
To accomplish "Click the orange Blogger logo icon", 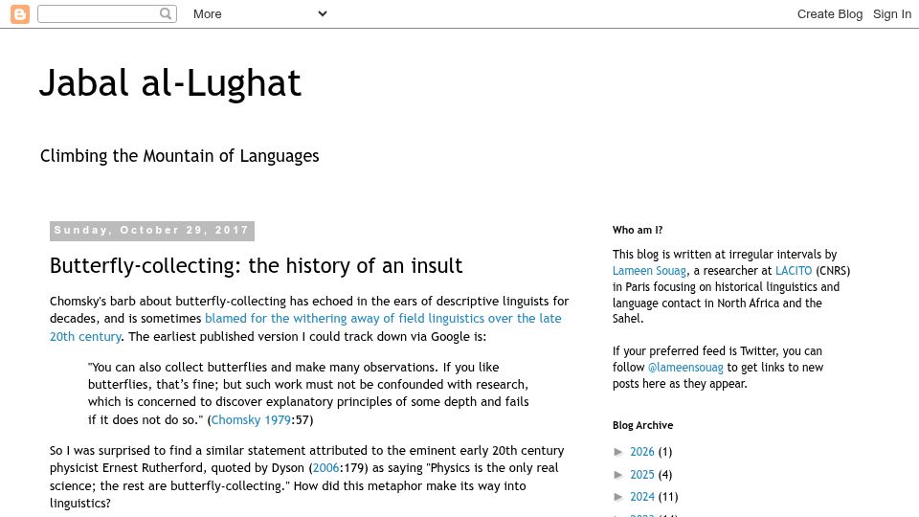I will tap(20, 14).
